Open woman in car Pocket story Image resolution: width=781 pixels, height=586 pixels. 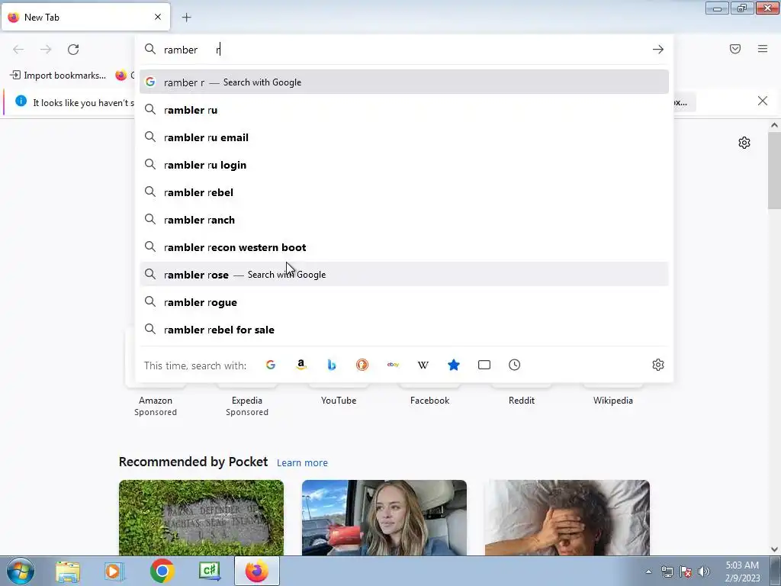(x=384, y=518)
